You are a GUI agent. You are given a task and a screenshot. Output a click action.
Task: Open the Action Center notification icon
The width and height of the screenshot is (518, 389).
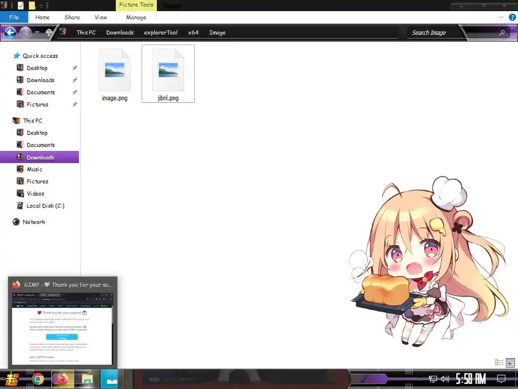501,379
